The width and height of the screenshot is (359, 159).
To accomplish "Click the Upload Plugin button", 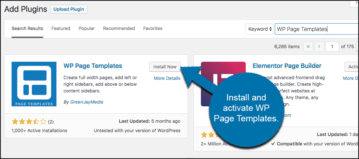I will [69, 9].
